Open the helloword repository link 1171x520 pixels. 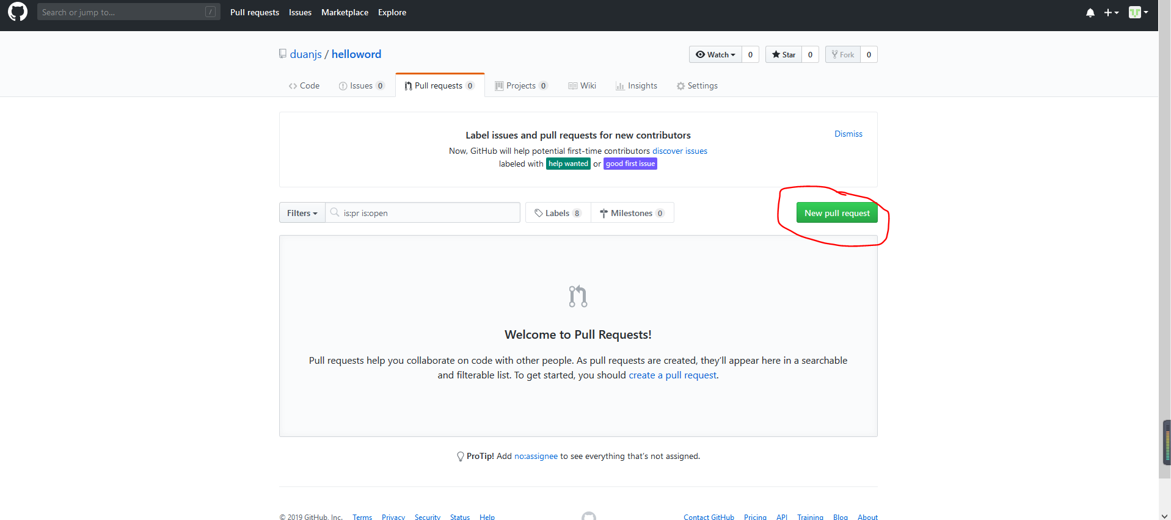356,54
